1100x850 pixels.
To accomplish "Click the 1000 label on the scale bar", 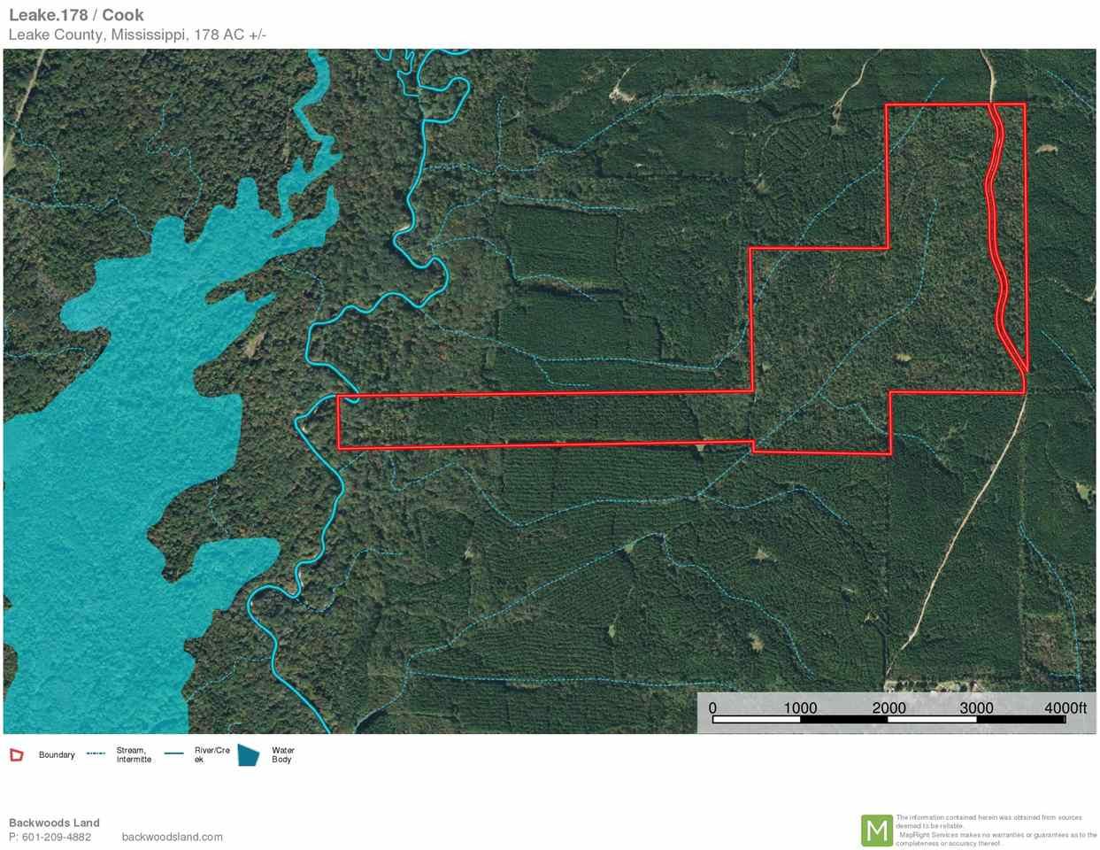I will pos(800,707).
